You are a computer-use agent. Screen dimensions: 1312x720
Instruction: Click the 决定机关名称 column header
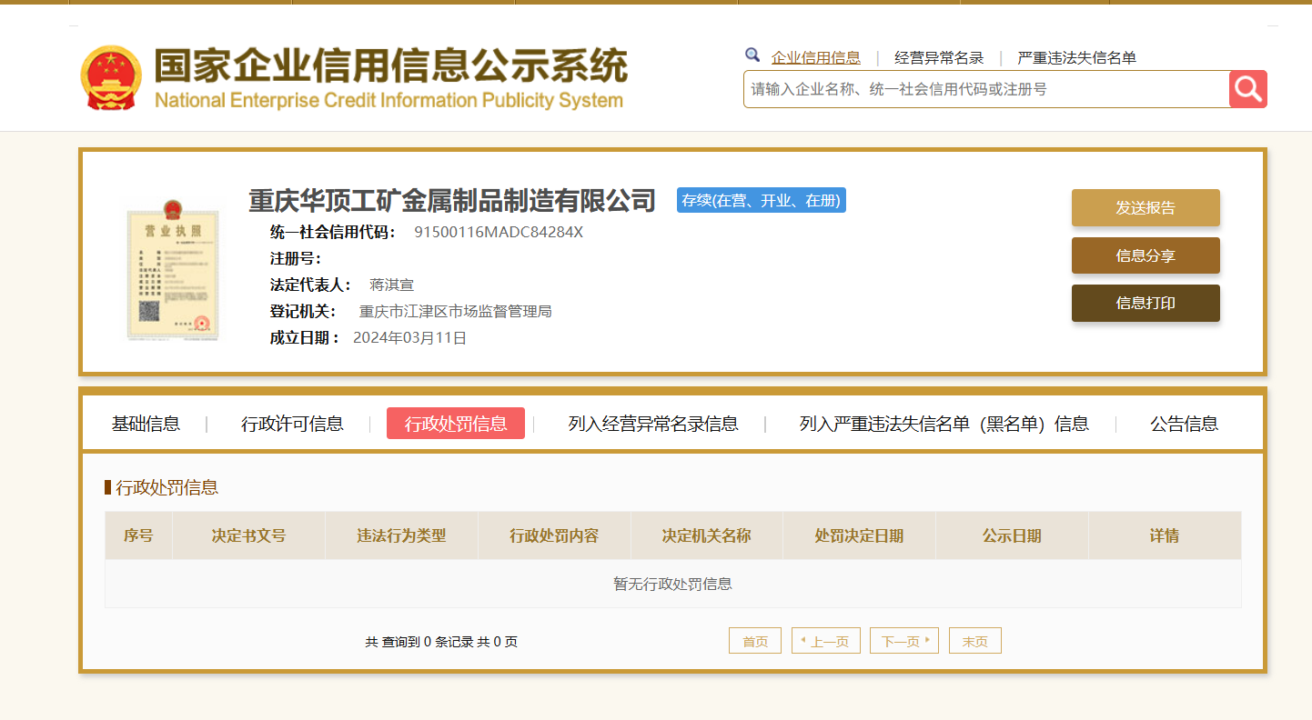click(707, 535)
